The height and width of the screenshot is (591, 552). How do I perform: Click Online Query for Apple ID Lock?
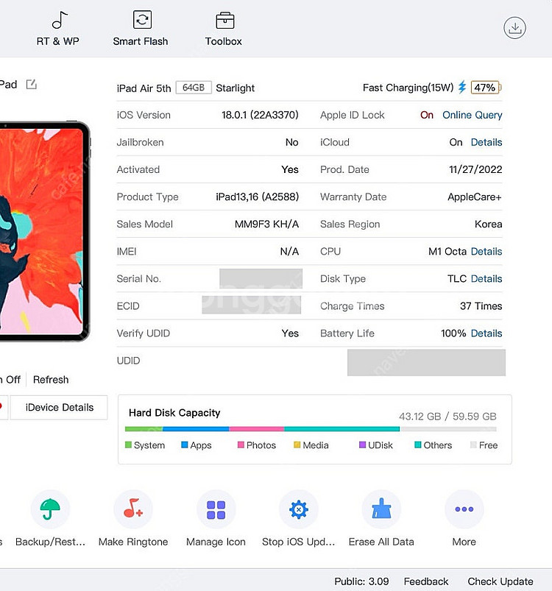pos(472,115)
